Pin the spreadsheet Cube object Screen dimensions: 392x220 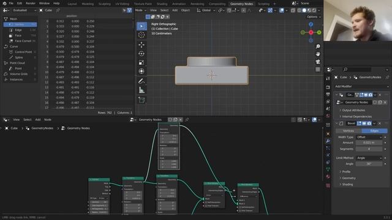coord(58,10)
